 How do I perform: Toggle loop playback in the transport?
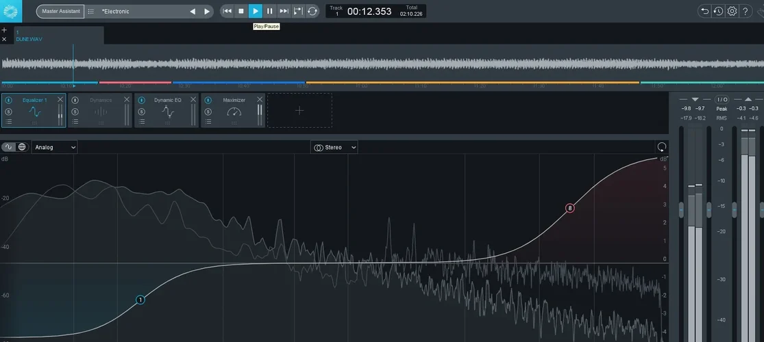pos(312,11)
